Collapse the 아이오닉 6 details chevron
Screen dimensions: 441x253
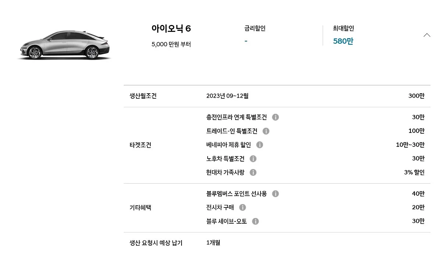427,35
